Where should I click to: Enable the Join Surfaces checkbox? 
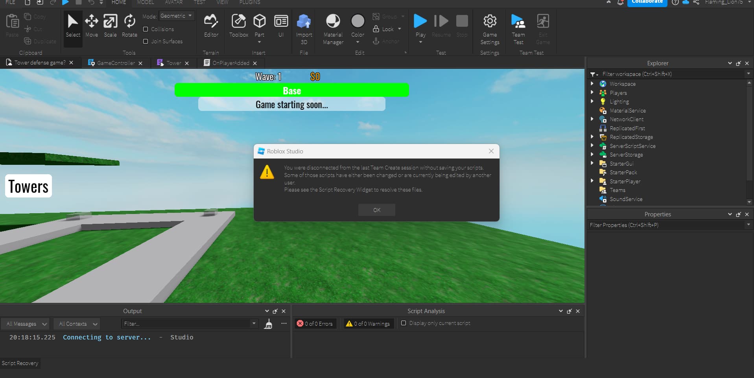click(146, 41)
